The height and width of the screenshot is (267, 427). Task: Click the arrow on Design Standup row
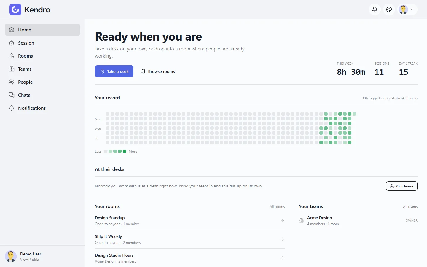(282, 220)
